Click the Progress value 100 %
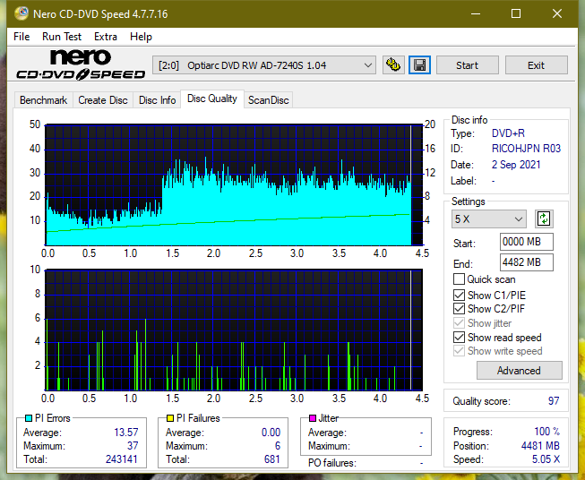The image size is (585, 480). (x=547, y=432)
